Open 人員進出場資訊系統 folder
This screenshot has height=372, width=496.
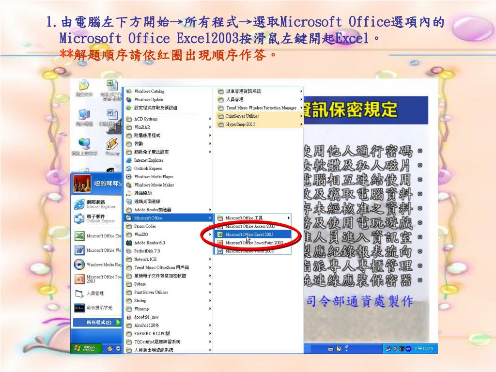click(x=169, y=350)
